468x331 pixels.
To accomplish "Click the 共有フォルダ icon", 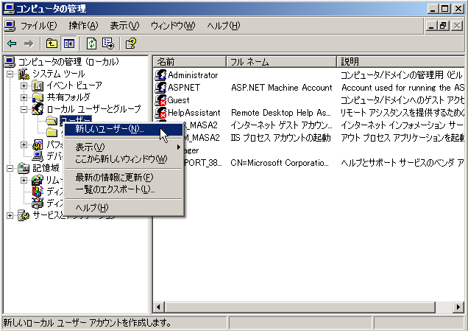I will [x=38, y=97].
